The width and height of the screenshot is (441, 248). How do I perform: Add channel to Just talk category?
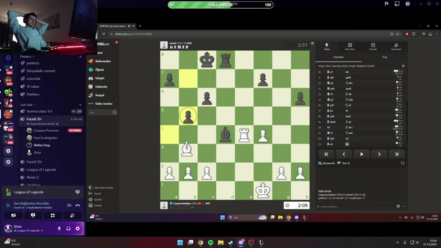pos(80,105)
